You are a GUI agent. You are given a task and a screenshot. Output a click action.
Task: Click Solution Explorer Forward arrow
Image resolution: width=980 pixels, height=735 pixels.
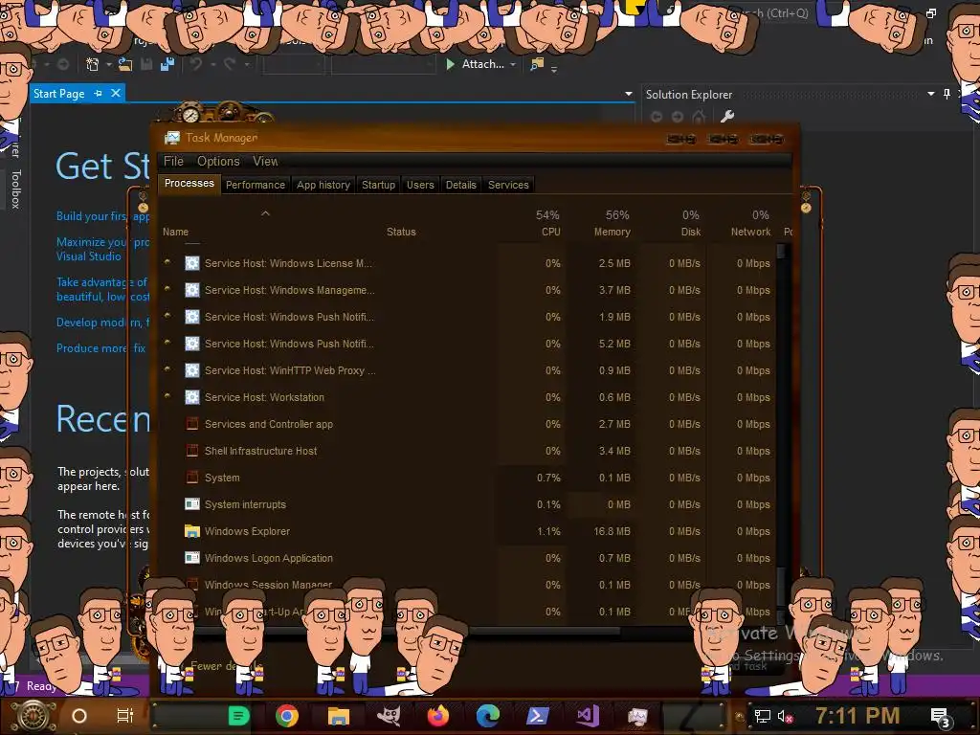click(678, 116)
